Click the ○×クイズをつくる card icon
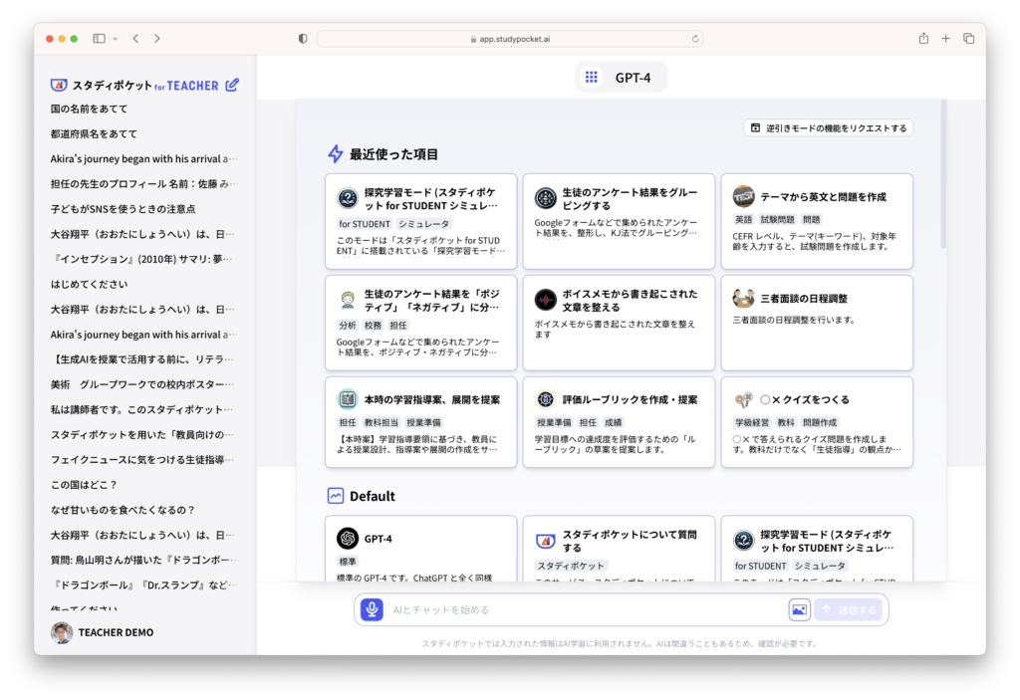This screenshot has width=1020, height=700. click(743, 399)
